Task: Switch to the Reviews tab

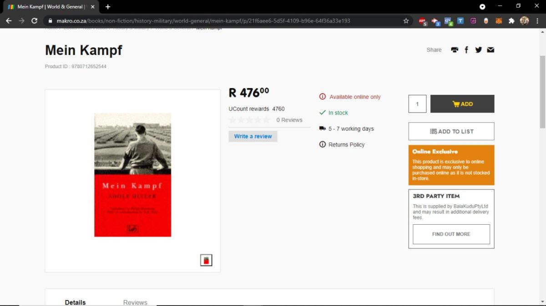Action: (135, 302)
